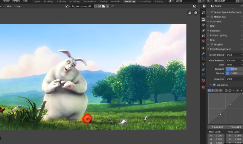Enable the Motion Blur checkbox
This screenshot has width=243, height=144.
click(x=212, y=17)
